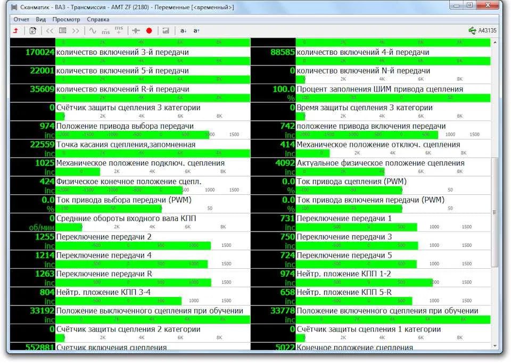Go to next page with >> icon
This screenshot has width=511, height=363.
click(76, 31)
